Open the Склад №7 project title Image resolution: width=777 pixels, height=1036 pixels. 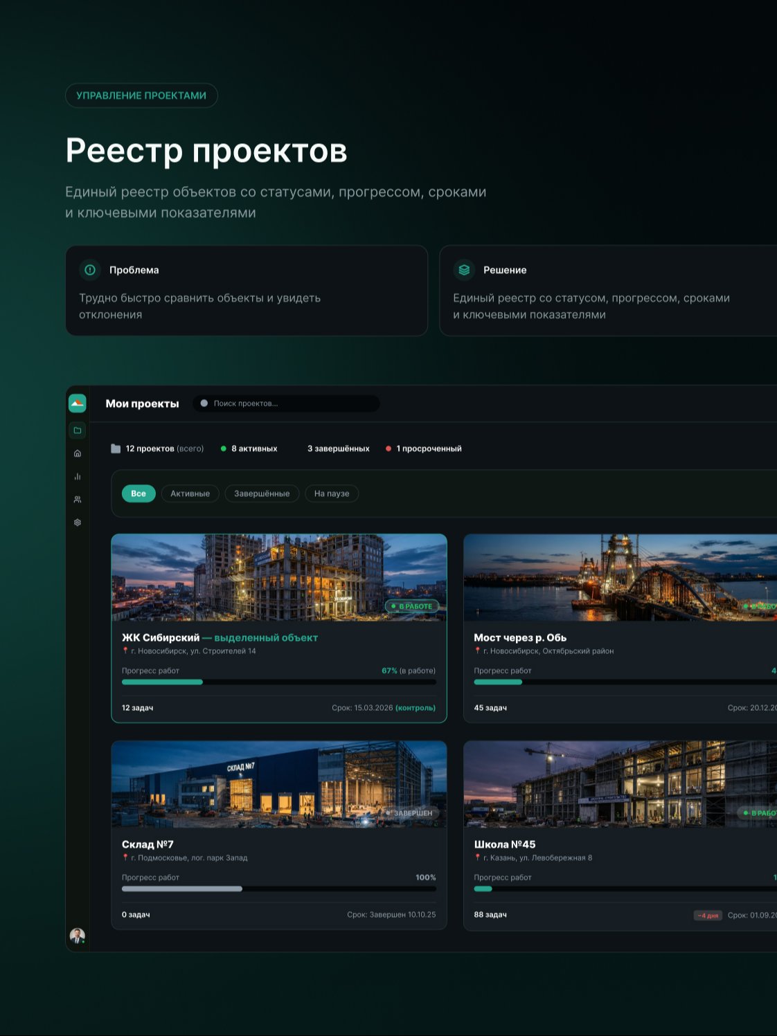148,844
